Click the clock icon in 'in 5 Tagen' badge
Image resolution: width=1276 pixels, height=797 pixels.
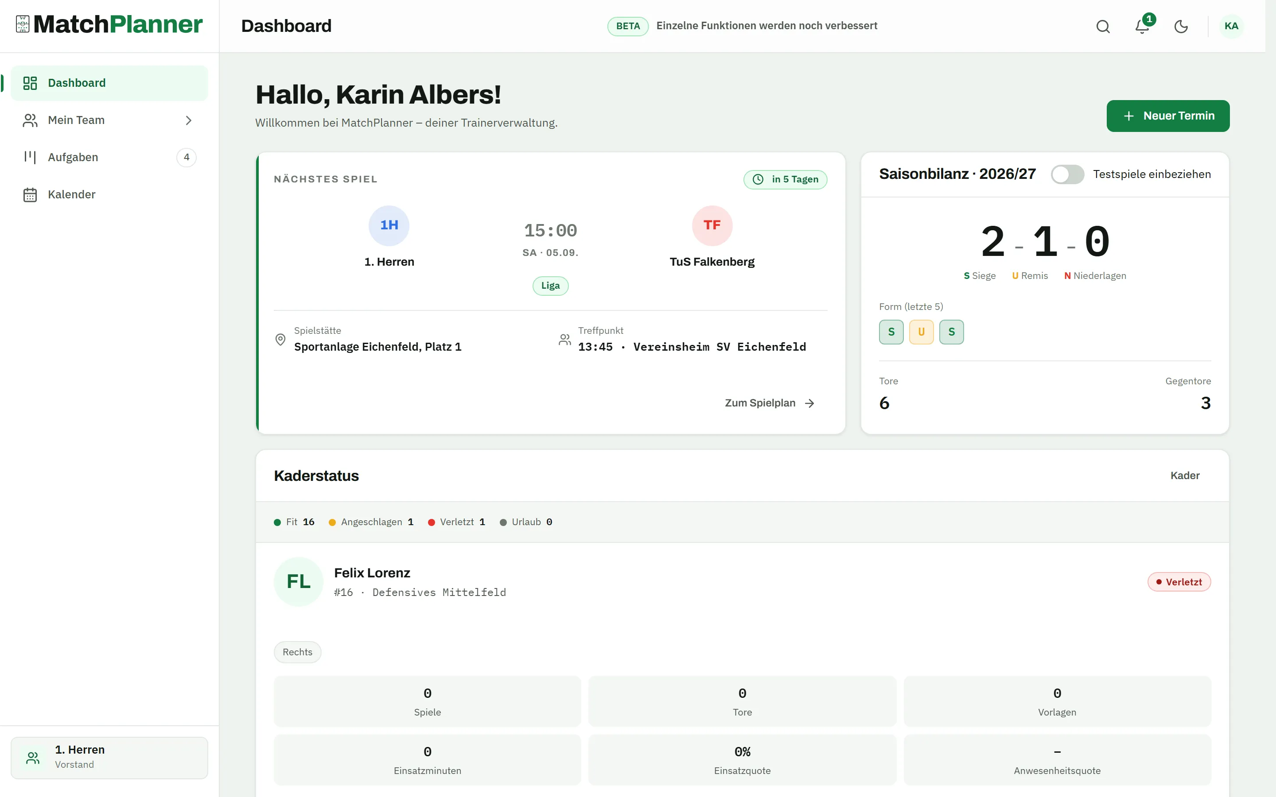(758, 179)
